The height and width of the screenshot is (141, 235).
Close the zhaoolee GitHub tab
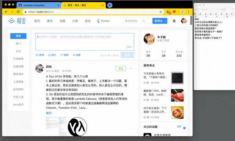pos(58,5)
